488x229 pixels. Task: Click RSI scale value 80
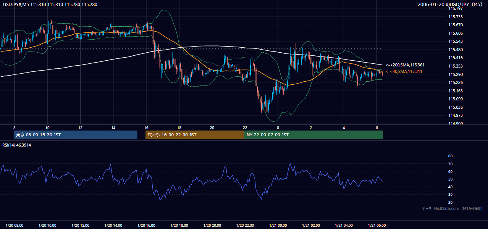pos(450,156)
